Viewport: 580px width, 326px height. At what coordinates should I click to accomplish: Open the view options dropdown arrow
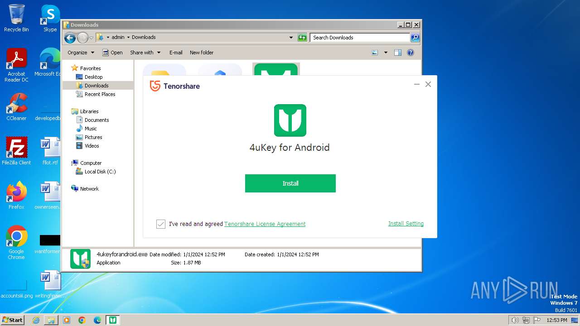pyautogui.click(x=386, y=53)
